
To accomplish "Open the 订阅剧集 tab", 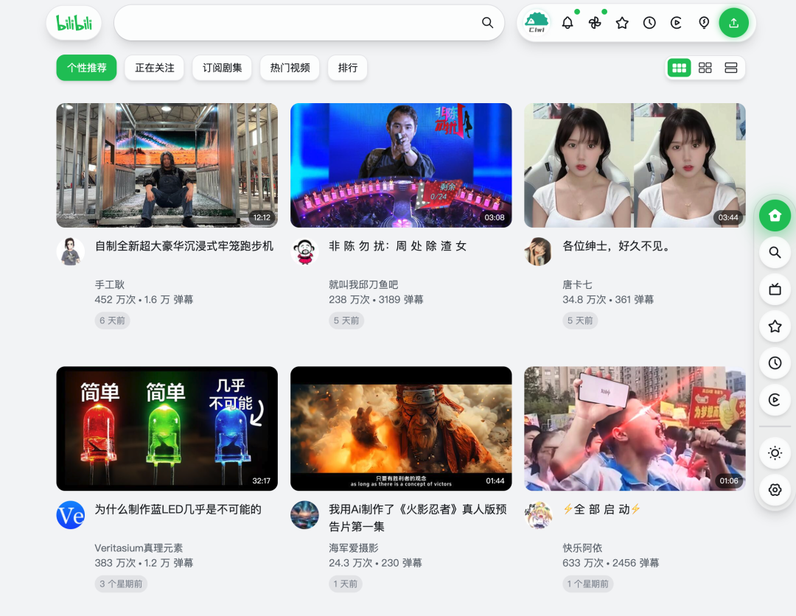I will [x=222, y=68].
